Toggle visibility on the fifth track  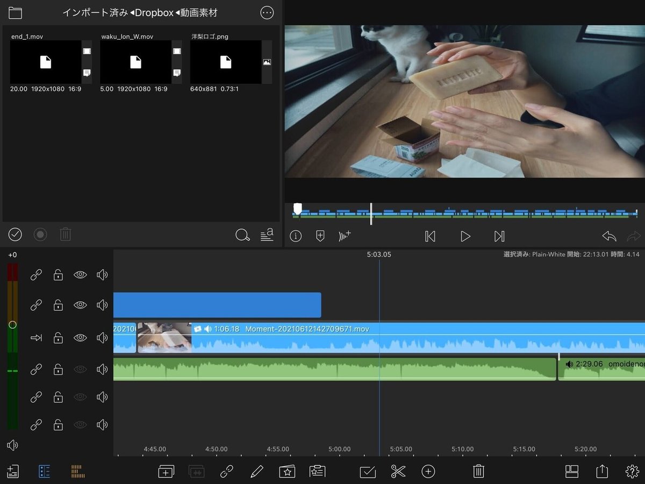(80, 397)
